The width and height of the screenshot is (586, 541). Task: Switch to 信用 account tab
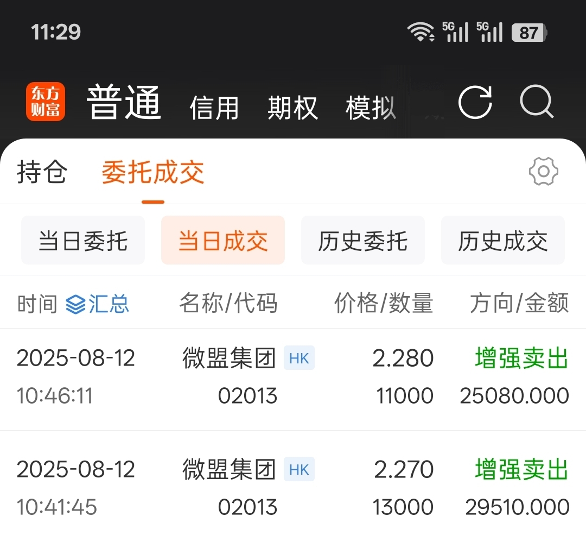[x=214, y=108]
